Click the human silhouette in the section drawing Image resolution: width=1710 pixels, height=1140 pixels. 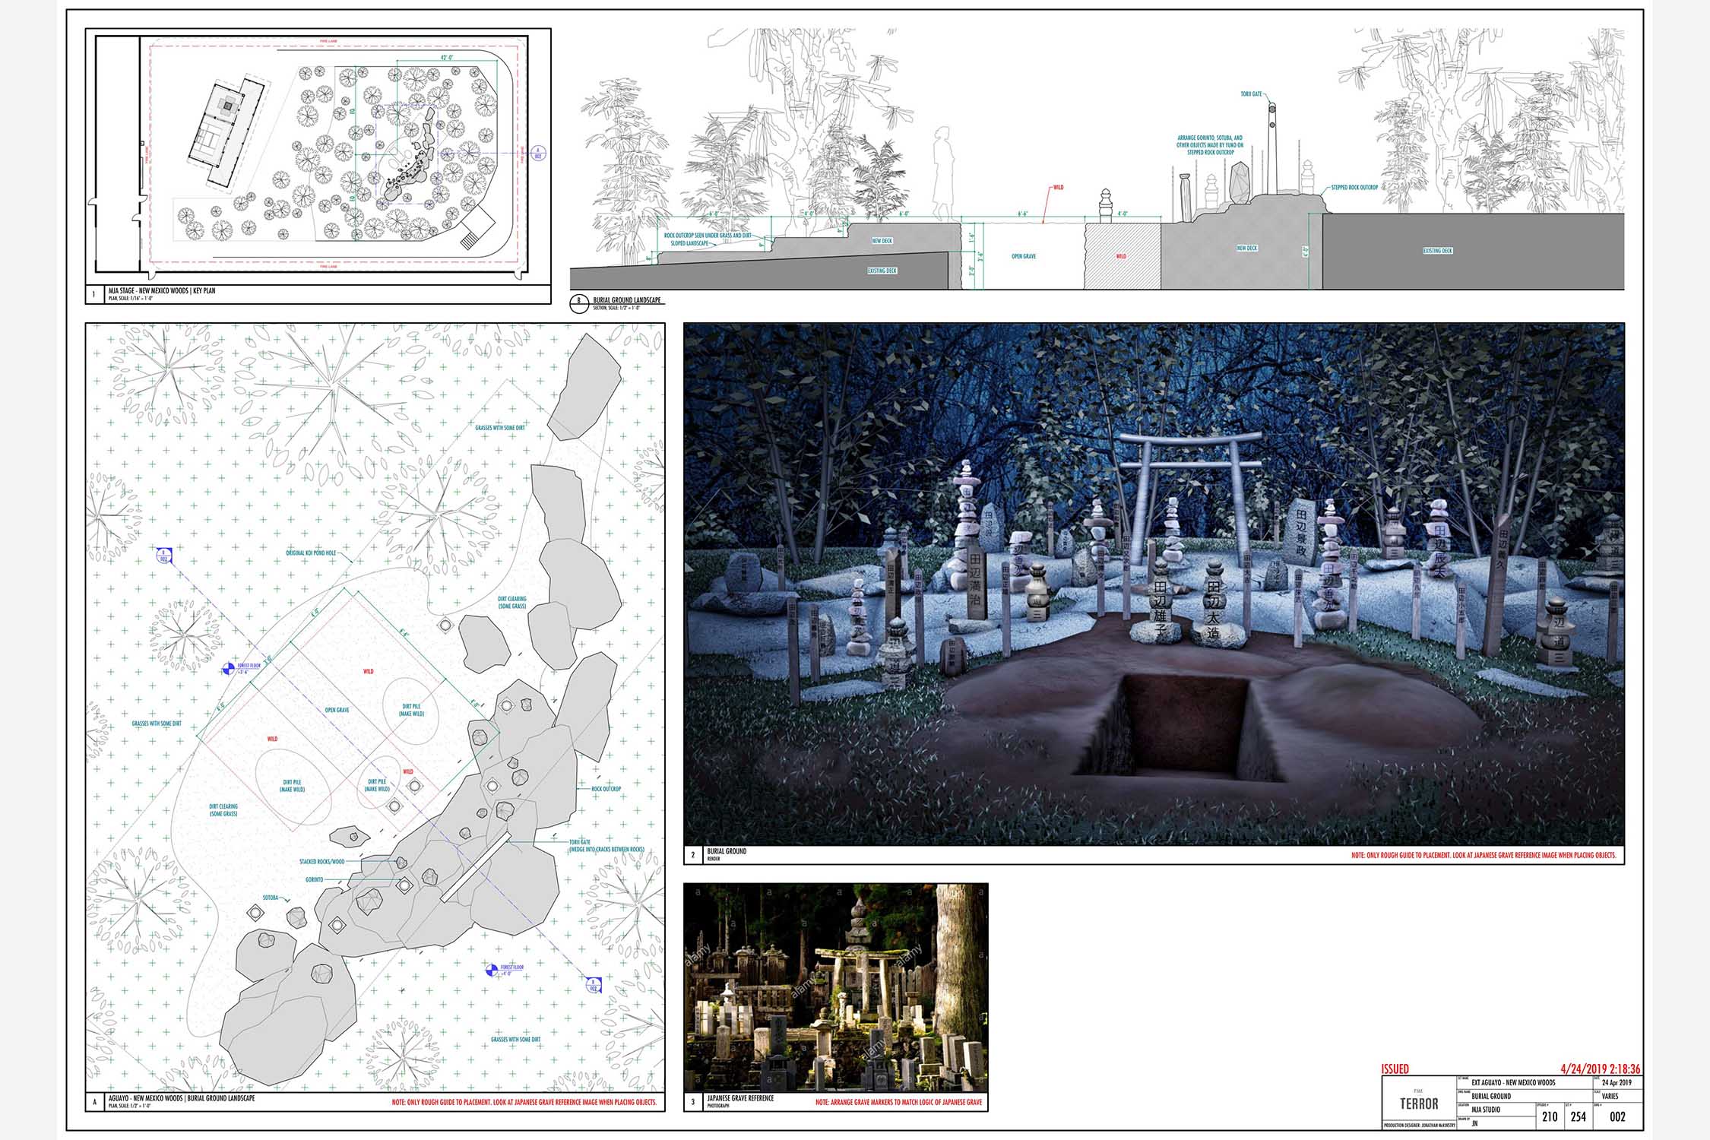coord(943,174)
